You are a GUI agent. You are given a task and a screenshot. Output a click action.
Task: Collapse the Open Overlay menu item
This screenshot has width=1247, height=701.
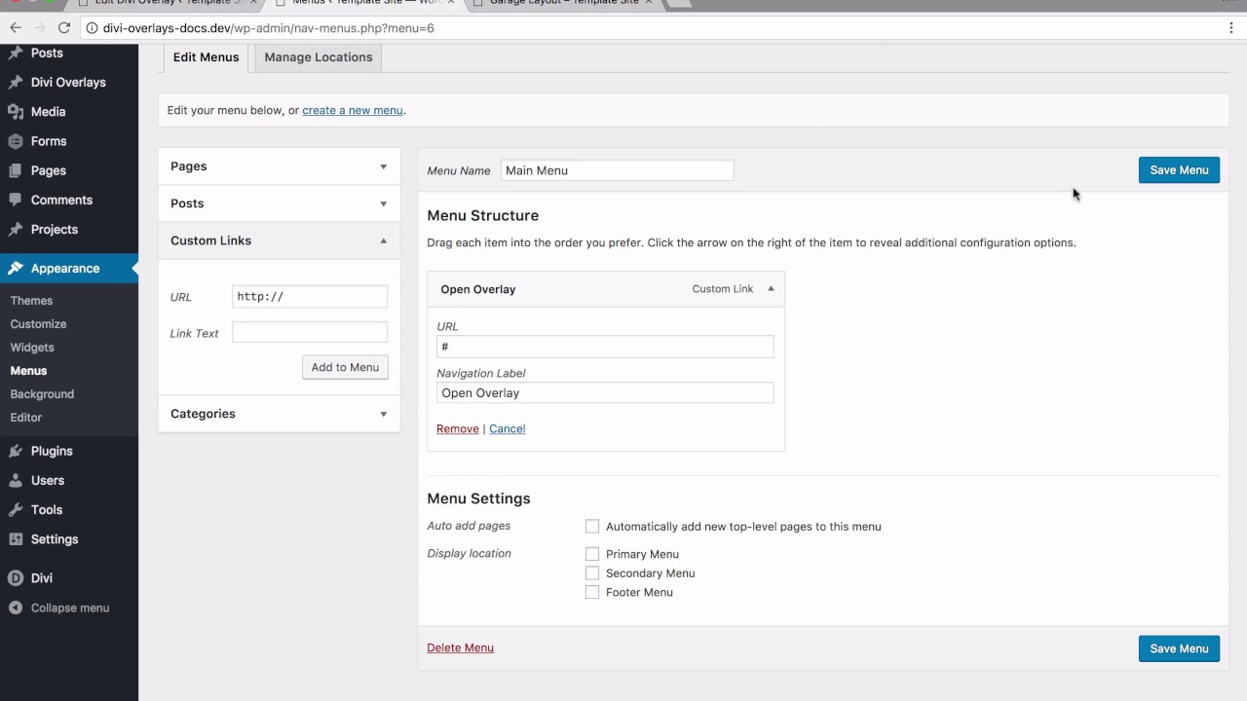coord(771,288)
